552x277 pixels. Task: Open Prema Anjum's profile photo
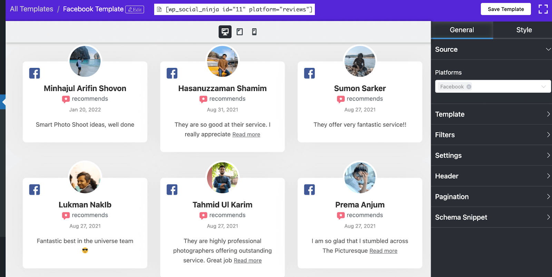tap(360, 177)
